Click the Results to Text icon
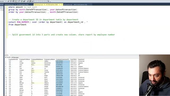170x96 pixels. [x=28, y=1]
